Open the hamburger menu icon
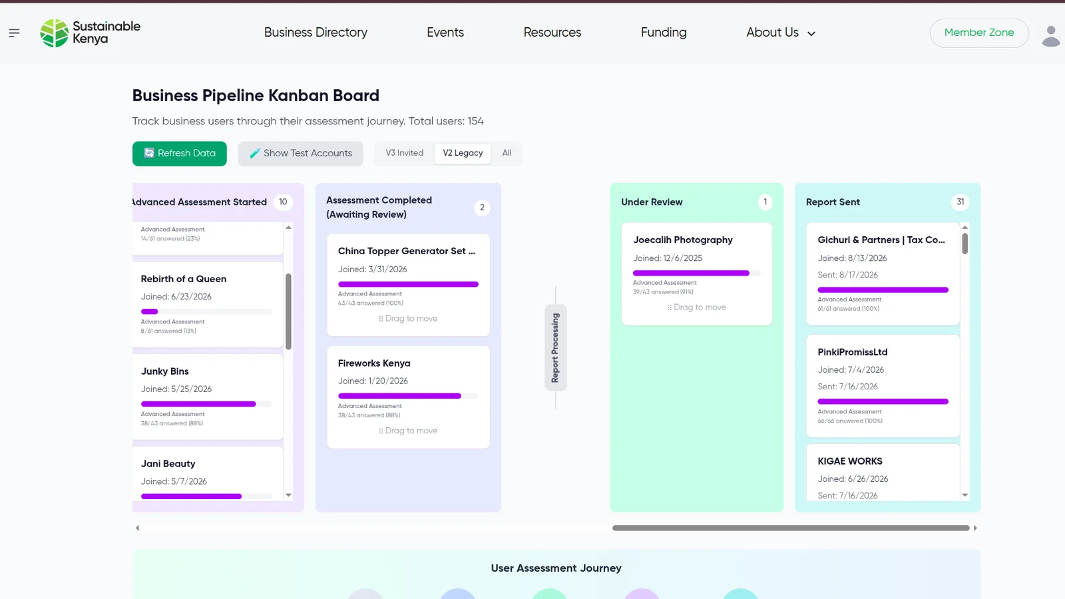The image size is (1065, 599). pos(14,33)
